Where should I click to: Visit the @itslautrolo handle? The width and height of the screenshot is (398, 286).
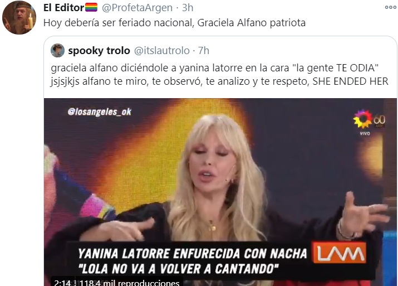(x=161, y=51)
